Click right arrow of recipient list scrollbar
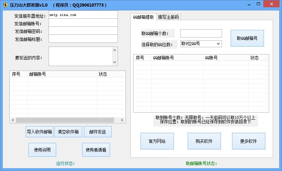282x171 pixels. [x=122, y=120]
